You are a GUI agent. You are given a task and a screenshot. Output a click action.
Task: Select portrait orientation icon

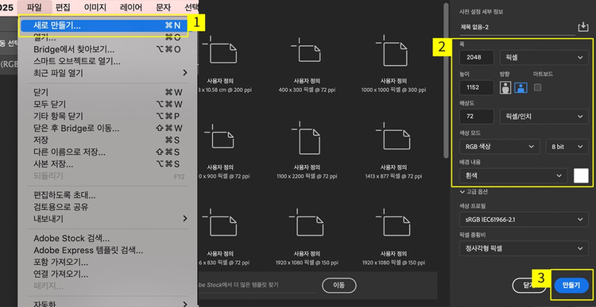coord(505,88)
